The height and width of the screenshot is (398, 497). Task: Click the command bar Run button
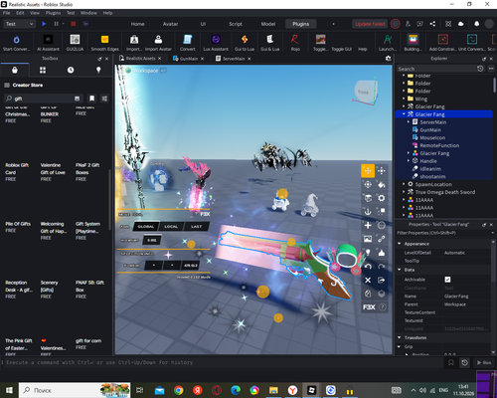[484, 362]
